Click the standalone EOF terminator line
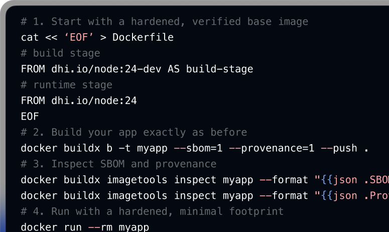Viewport: 389px width, 232px height. 30,117
